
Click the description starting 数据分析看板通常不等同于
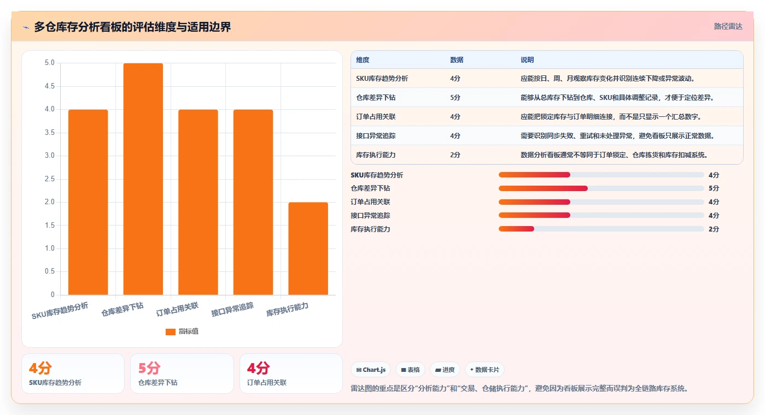click(614, 155)
